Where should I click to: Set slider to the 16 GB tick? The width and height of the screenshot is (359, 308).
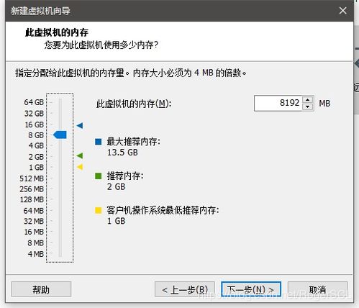point(60,124)
